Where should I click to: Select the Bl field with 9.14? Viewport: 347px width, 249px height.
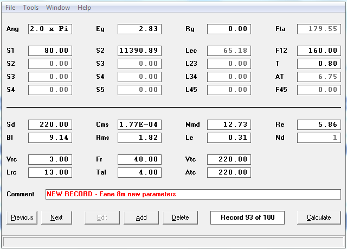click(50, 138)
